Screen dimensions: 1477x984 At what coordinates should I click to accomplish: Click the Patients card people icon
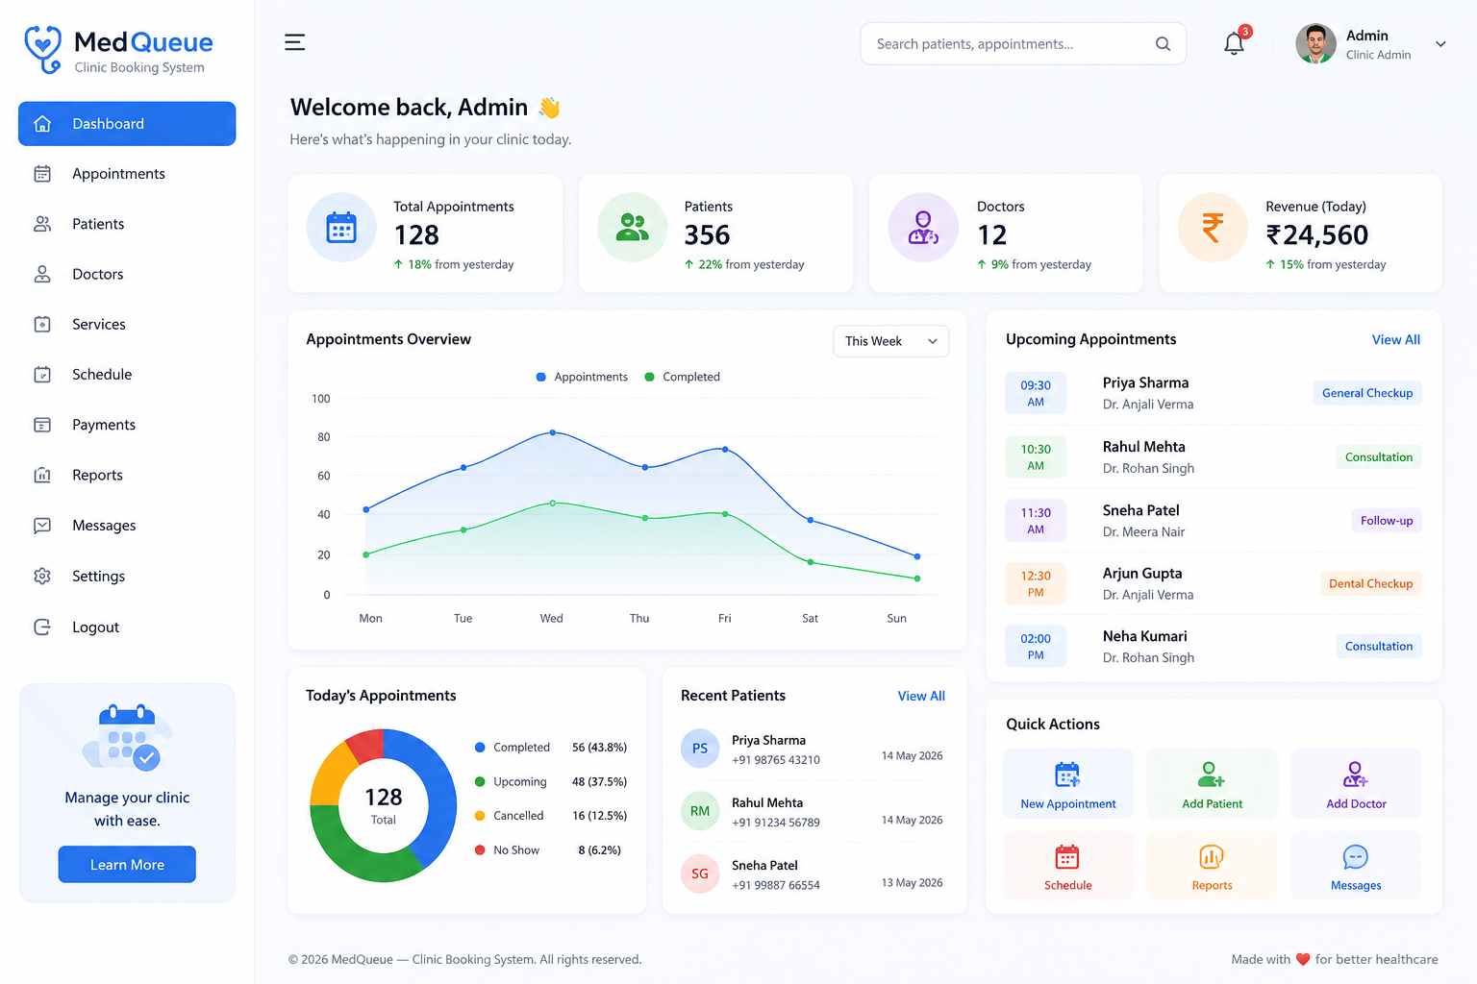point(632,228)
